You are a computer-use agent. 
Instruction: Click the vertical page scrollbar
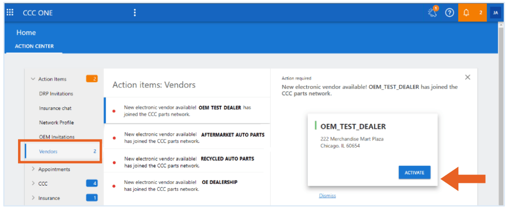coord(501,114)
